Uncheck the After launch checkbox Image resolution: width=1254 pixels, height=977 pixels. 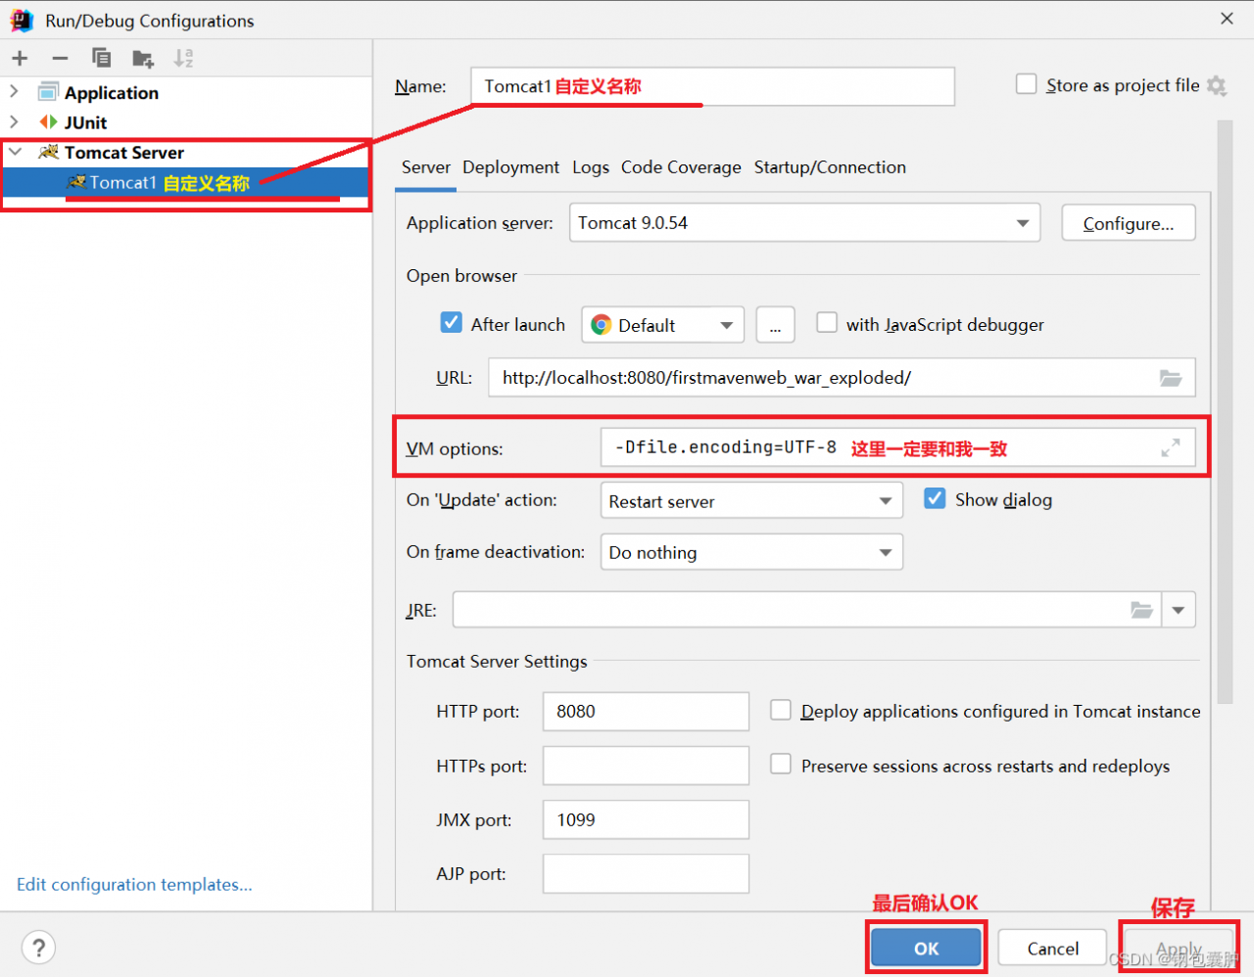(x=452, y=322)
